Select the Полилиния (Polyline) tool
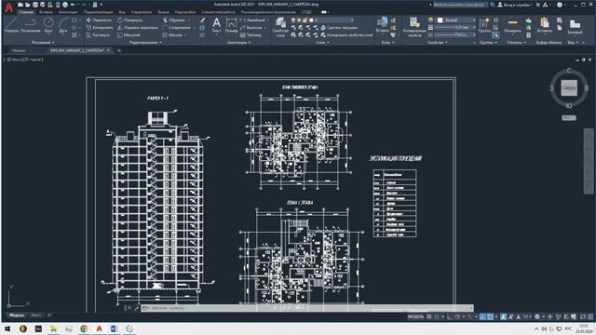596x335 pixels. 30,25
